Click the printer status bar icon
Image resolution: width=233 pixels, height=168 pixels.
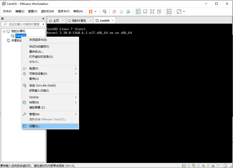pos(199,166)
